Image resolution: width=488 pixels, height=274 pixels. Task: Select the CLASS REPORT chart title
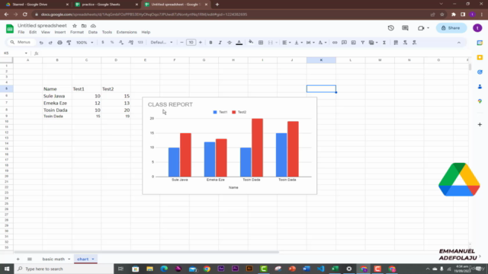(x=170, y=104)
